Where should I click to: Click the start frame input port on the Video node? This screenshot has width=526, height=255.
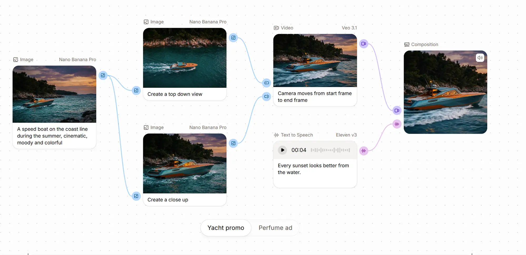pyautogui.click(x=266, y=83)
